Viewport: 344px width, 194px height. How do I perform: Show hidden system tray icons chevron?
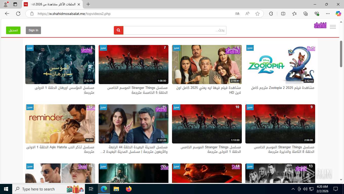point(293,189)
